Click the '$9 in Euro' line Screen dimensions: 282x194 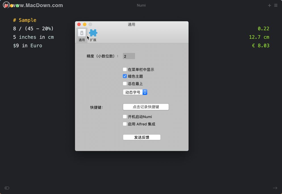point(28,46)
